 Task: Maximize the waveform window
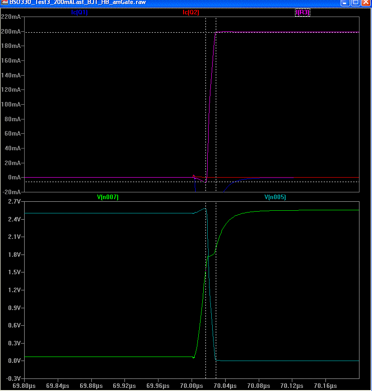click(x=355, y=3)
